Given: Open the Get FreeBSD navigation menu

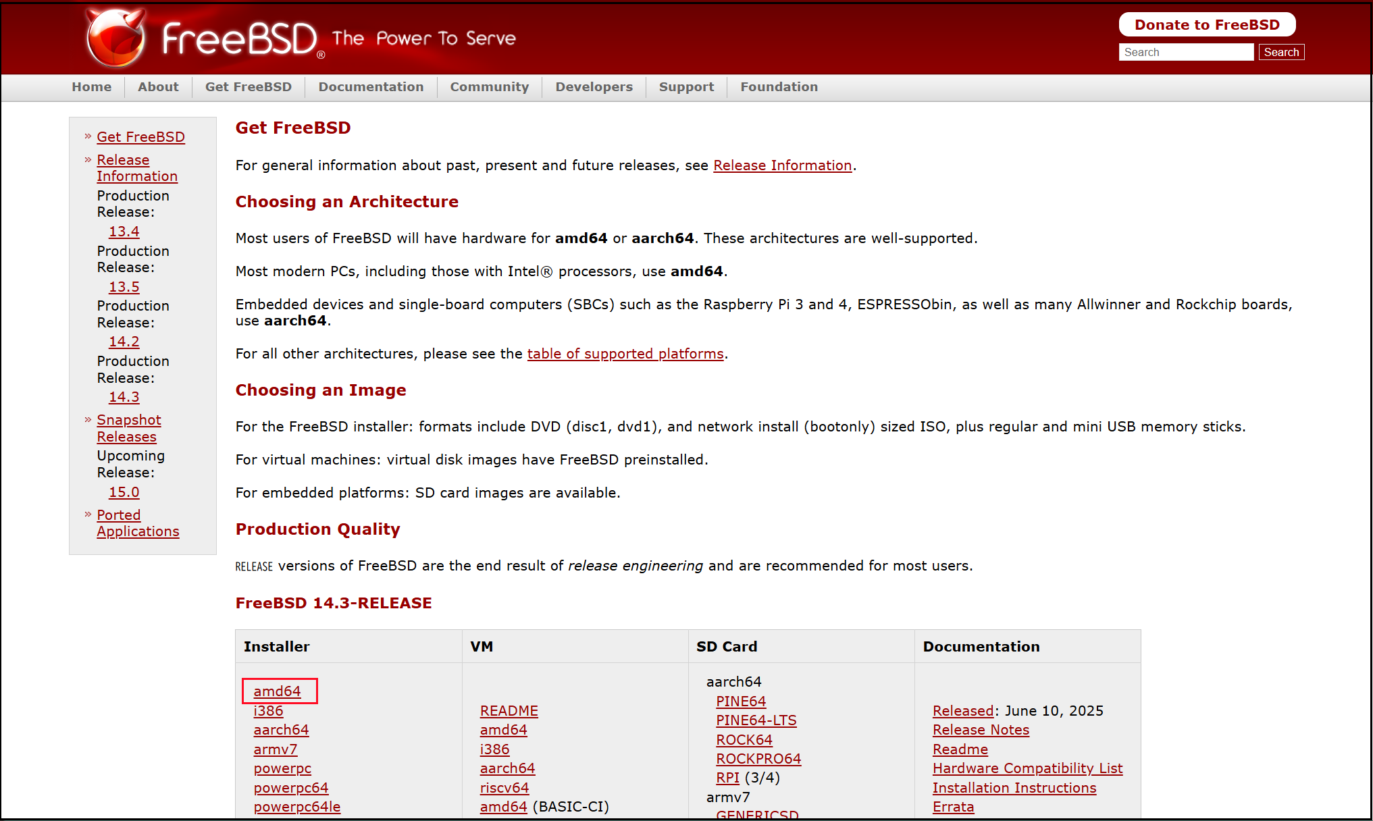Looking at the screenshot, I should point(249,86).
